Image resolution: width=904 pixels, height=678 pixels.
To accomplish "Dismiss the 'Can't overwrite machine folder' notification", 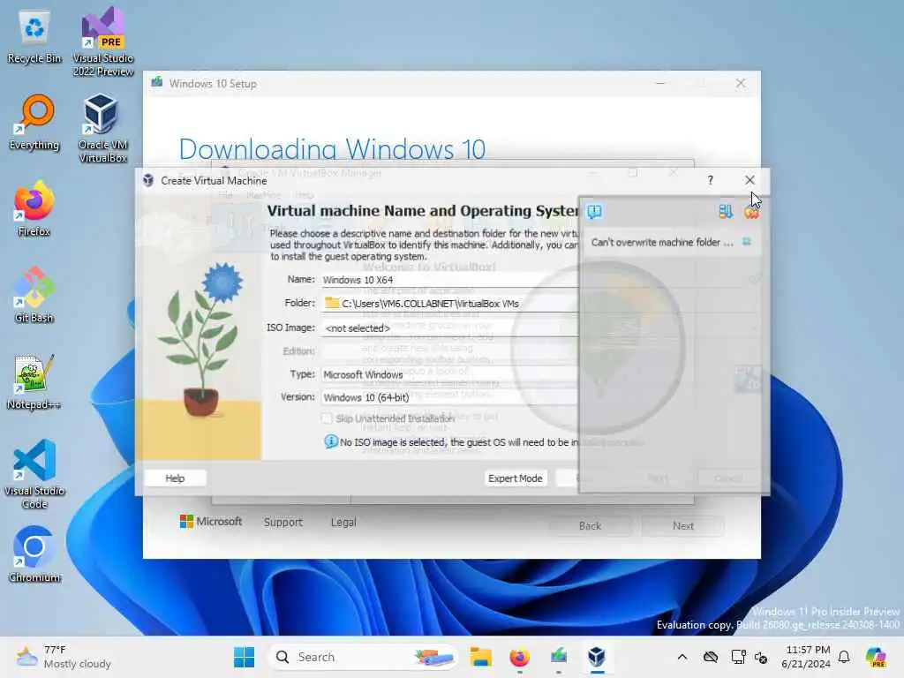I will click(747, 242).
